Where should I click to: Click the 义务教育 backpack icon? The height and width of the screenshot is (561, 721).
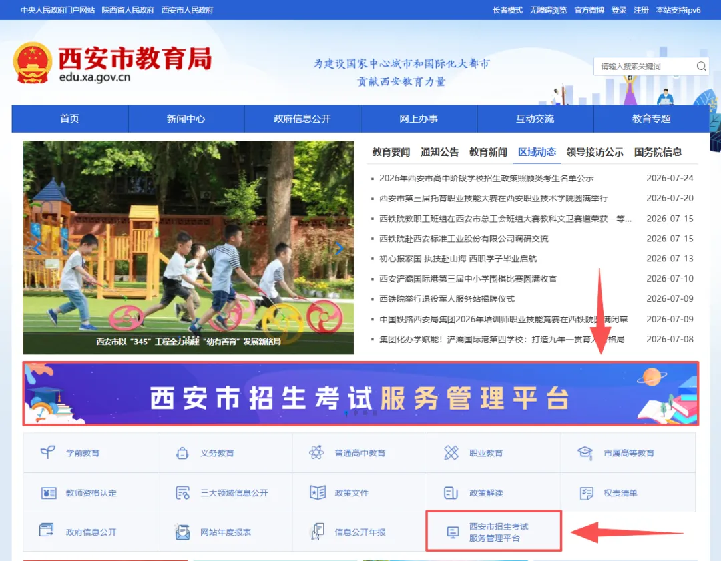click(x=182, y=453)
